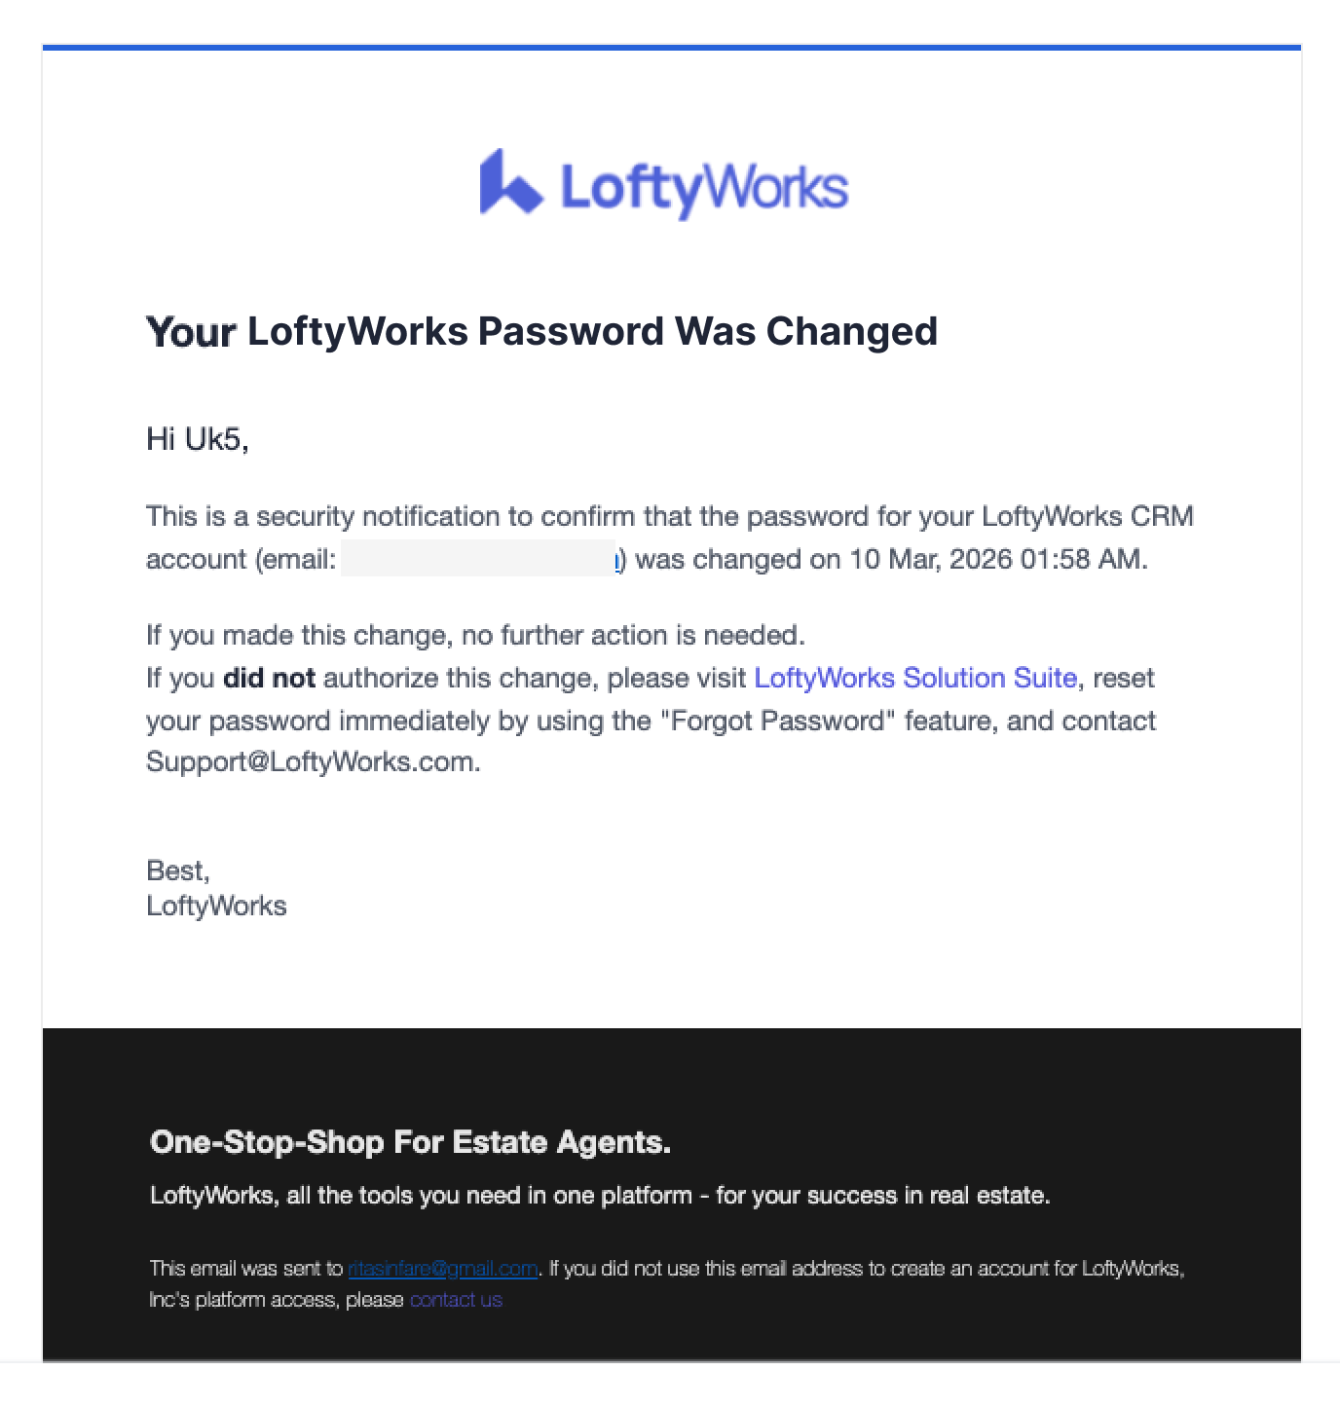1340x1408 pixels.
Task: Open the contact us link in footer
Action: pyautogui.click(x=456, y=1300)
